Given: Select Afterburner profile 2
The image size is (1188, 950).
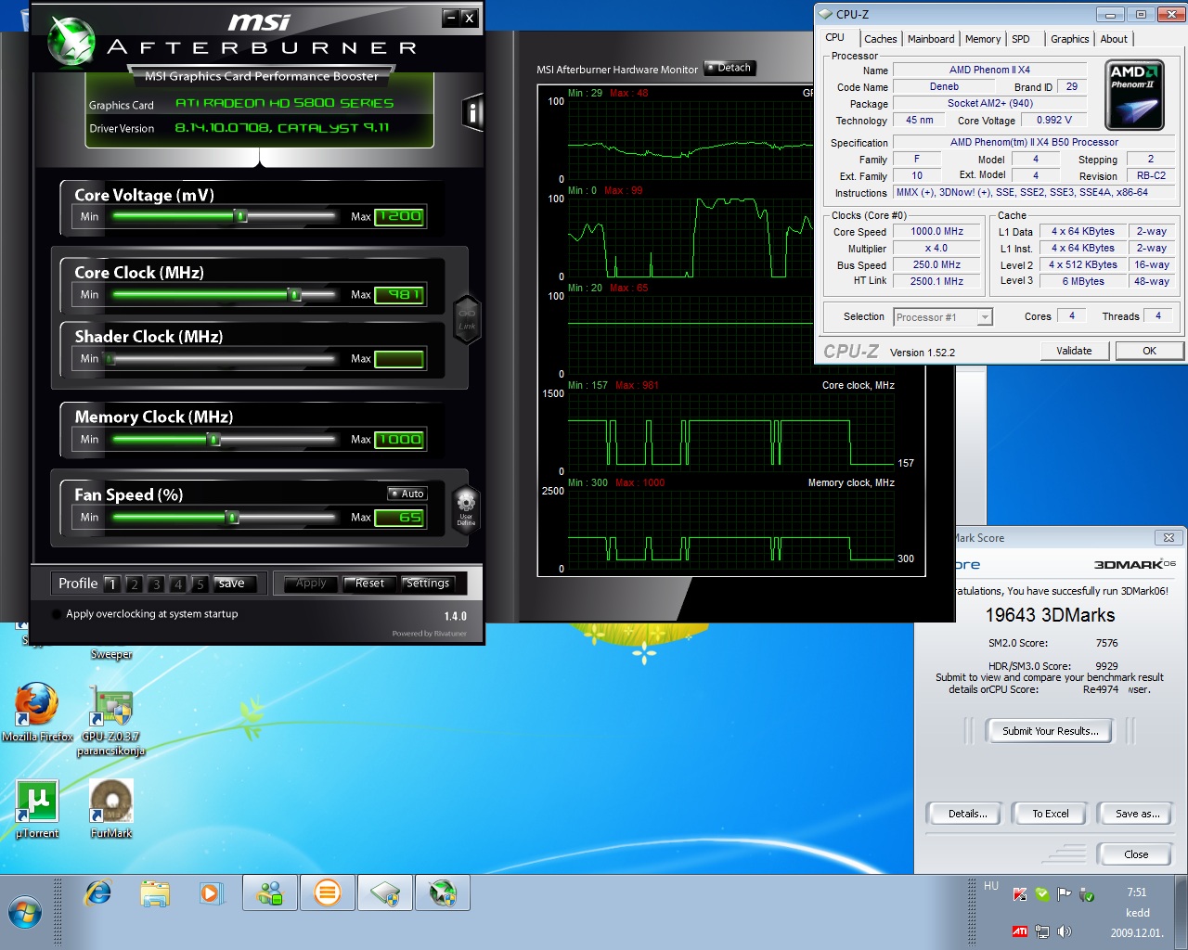Looking at the screenshot, I should 135,584.
